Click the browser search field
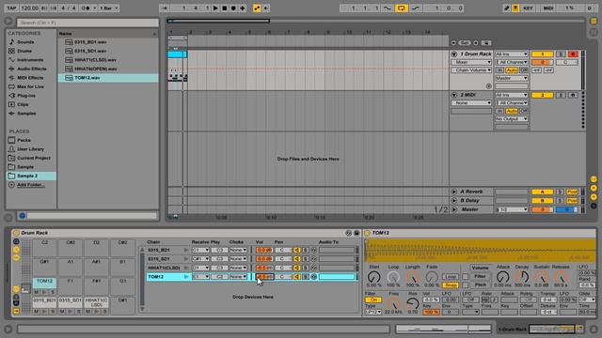 pyautogui.click(x=87, y=23)
